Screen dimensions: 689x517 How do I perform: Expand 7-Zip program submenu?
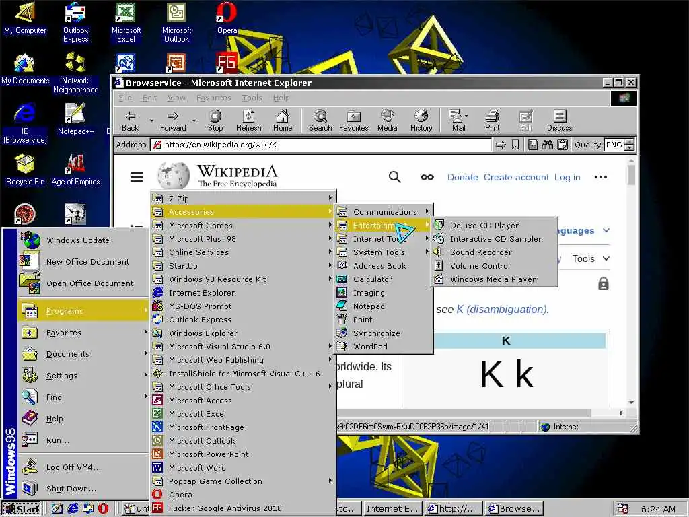point(243,199)
